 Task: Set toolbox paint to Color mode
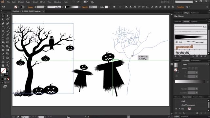tap(3, 79)
